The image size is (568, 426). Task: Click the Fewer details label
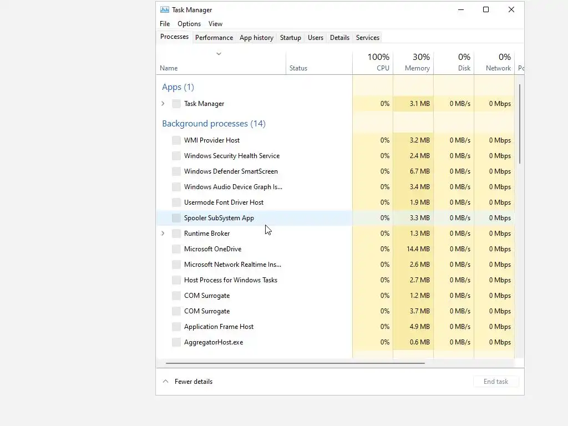click(194, 382)
